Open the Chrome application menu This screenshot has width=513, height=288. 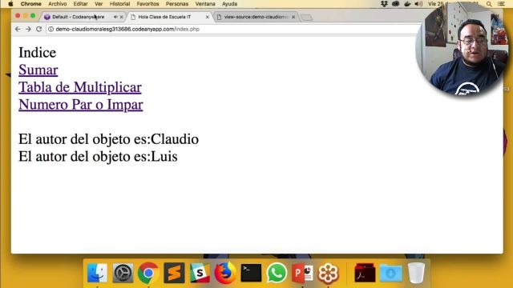30,4
